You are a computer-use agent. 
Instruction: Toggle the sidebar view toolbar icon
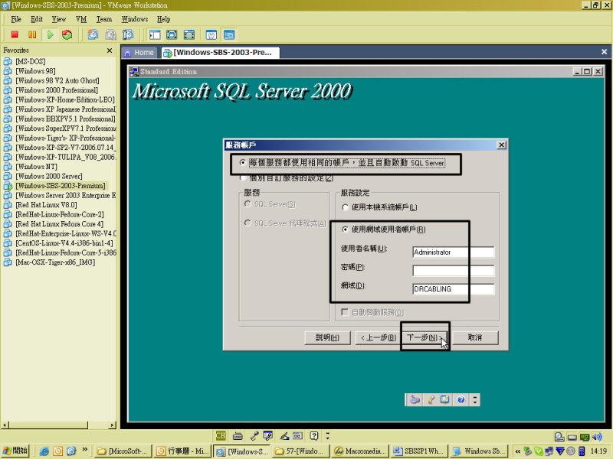(155, 34)
